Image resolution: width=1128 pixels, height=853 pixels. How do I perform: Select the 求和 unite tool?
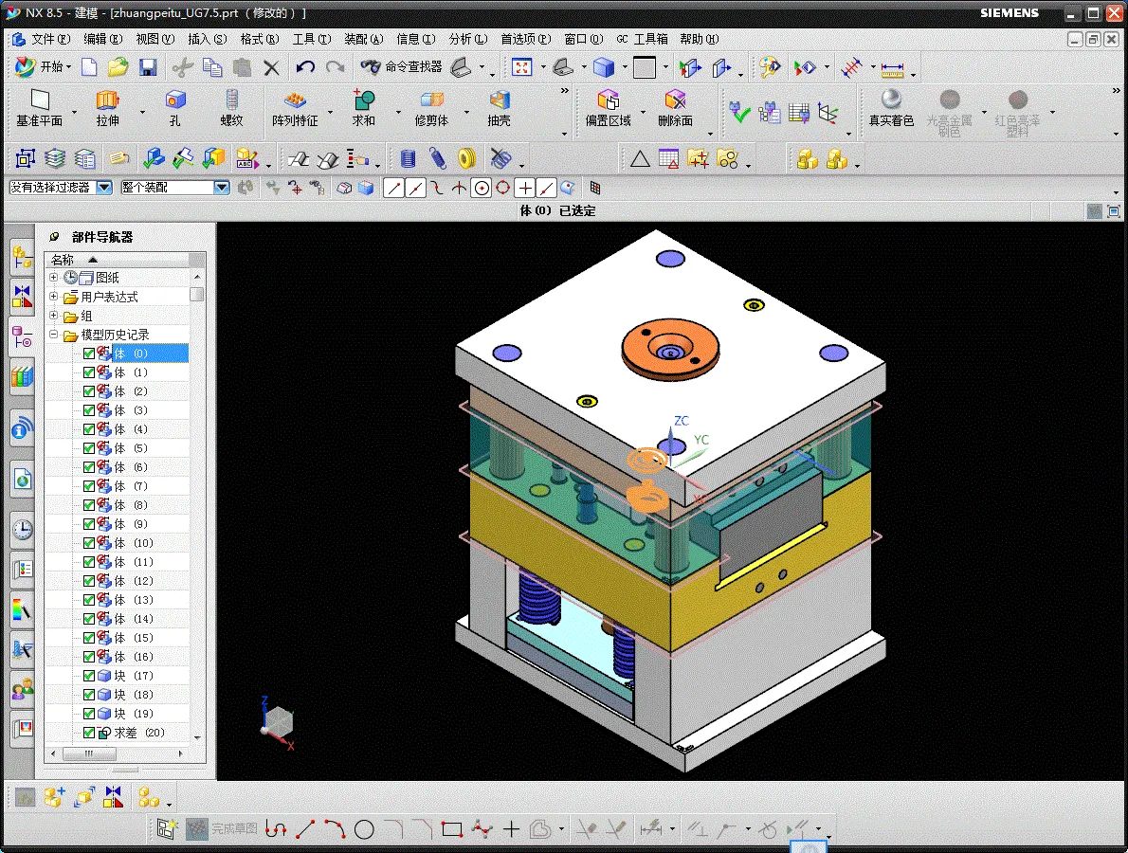(x=363, y=108)
